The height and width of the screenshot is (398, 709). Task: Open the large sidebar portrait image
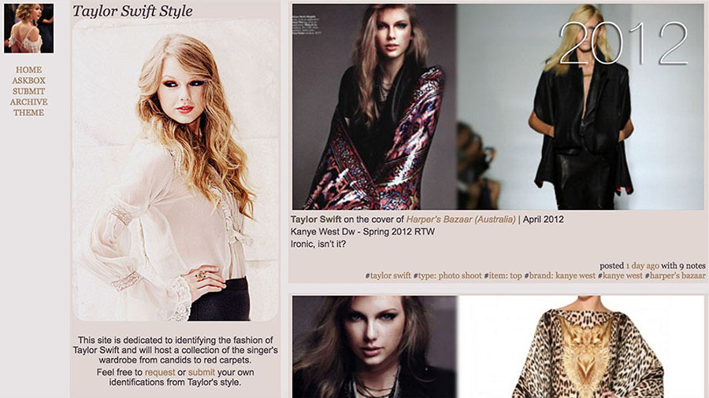point(175,170)
